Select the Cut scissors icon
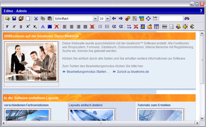 coord(36,18)
